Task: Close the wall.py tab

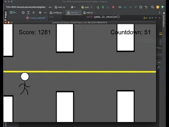Action: coord(95,12)
